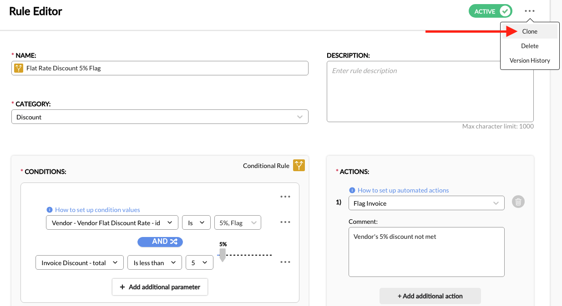Choose Version History from the menu
Screen dimensions: 562x306
[x=530, y=60]
